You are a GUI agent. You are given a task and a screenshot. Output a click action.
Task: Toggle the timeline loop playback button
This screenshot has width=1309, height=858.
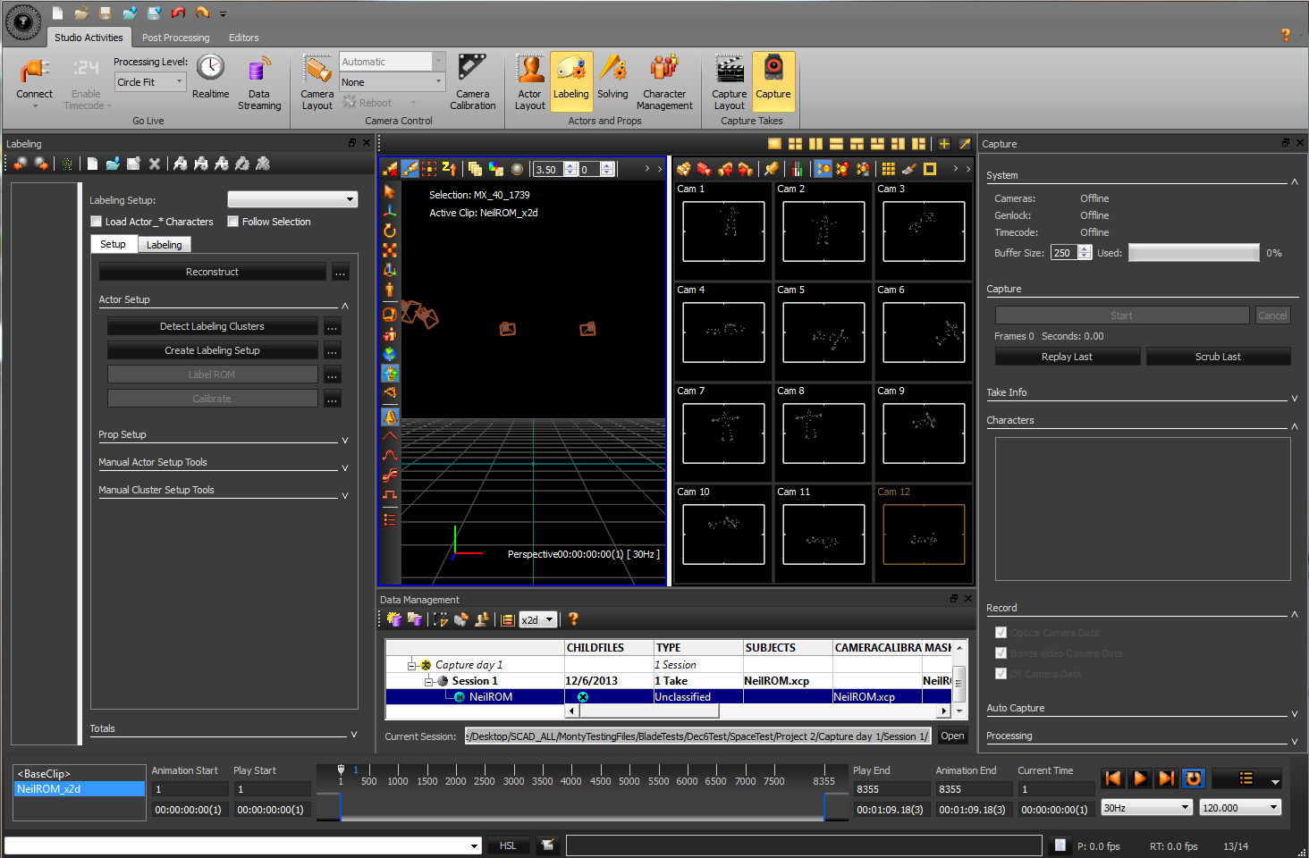click(x=1193, y=778)
